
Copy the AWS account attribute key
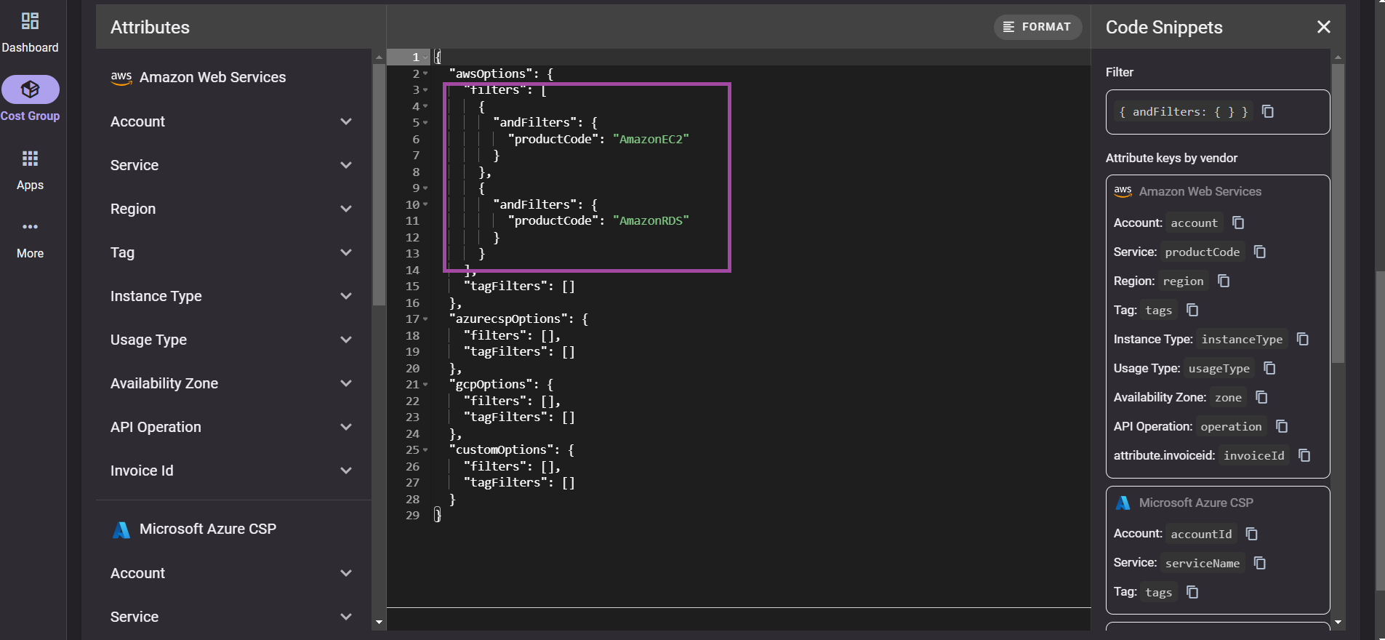pos(1238,223)
